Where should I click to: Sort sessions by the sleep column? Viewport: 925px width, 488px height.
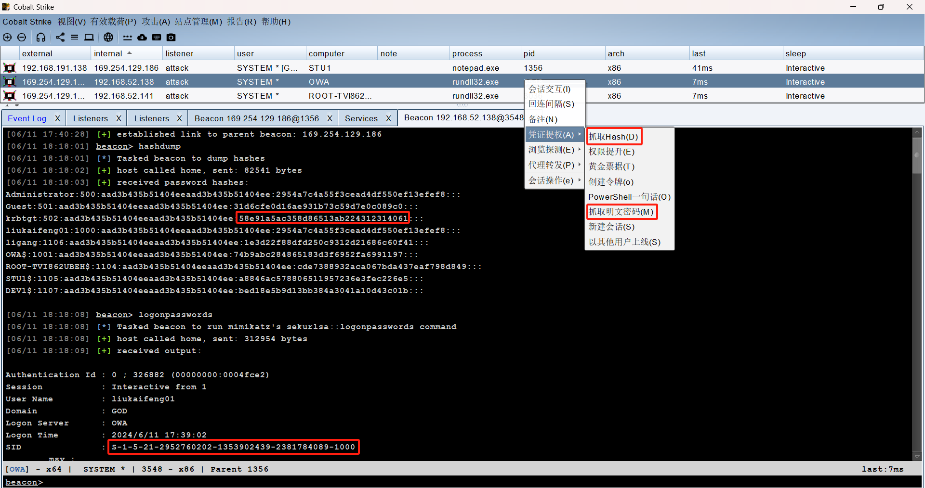[x=853, y=53]
